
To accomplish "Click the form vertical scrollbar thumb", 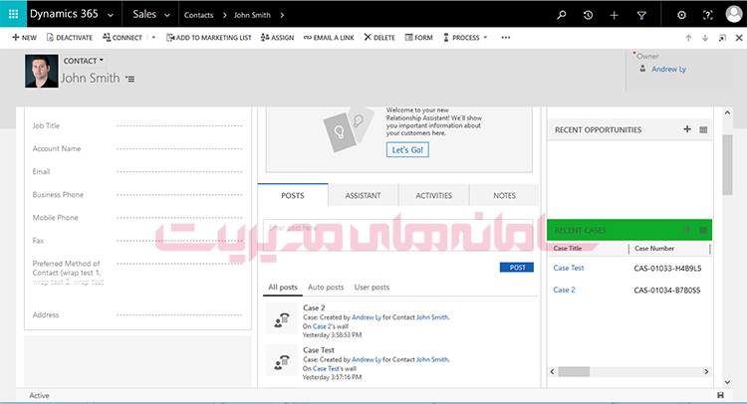I will pyautogui.click(x=727, y=164).
